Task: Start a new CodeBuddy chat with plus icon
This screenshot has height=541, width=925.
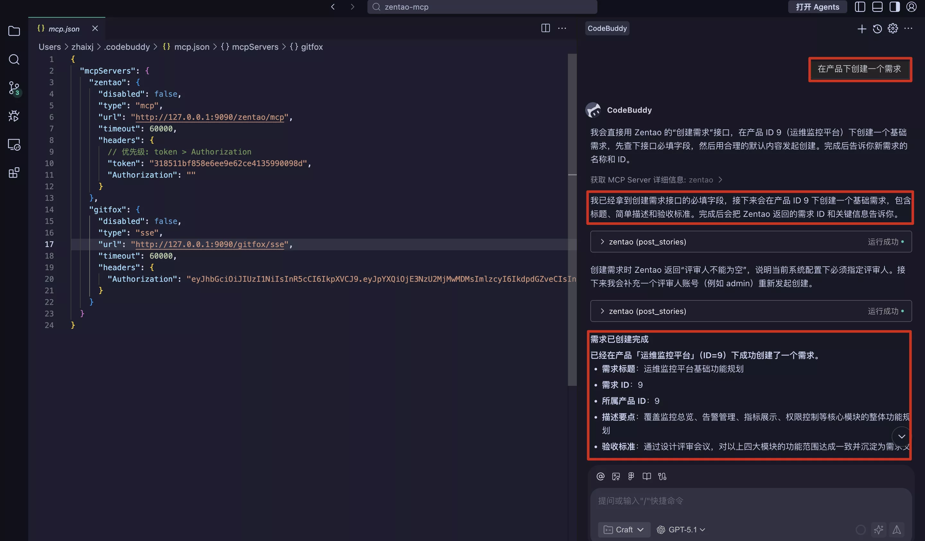Action: (x=861, y=29)
